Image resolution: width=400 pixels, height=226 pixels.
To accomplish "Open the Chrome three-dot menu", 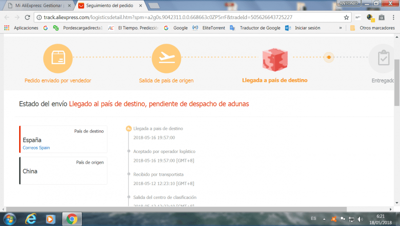I will point(393,17).
